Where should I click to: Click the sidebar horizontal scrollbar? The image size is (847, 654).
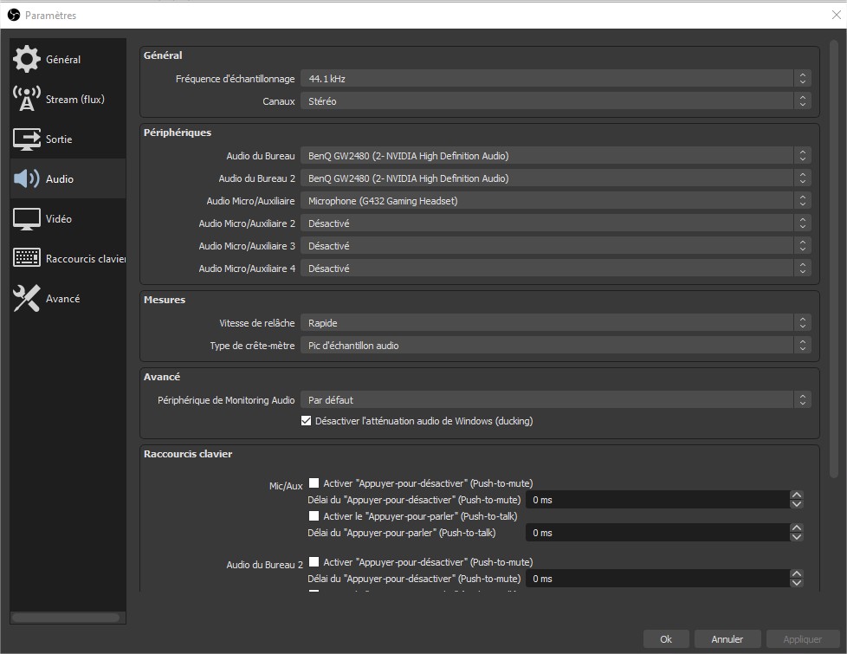point(66,618)
